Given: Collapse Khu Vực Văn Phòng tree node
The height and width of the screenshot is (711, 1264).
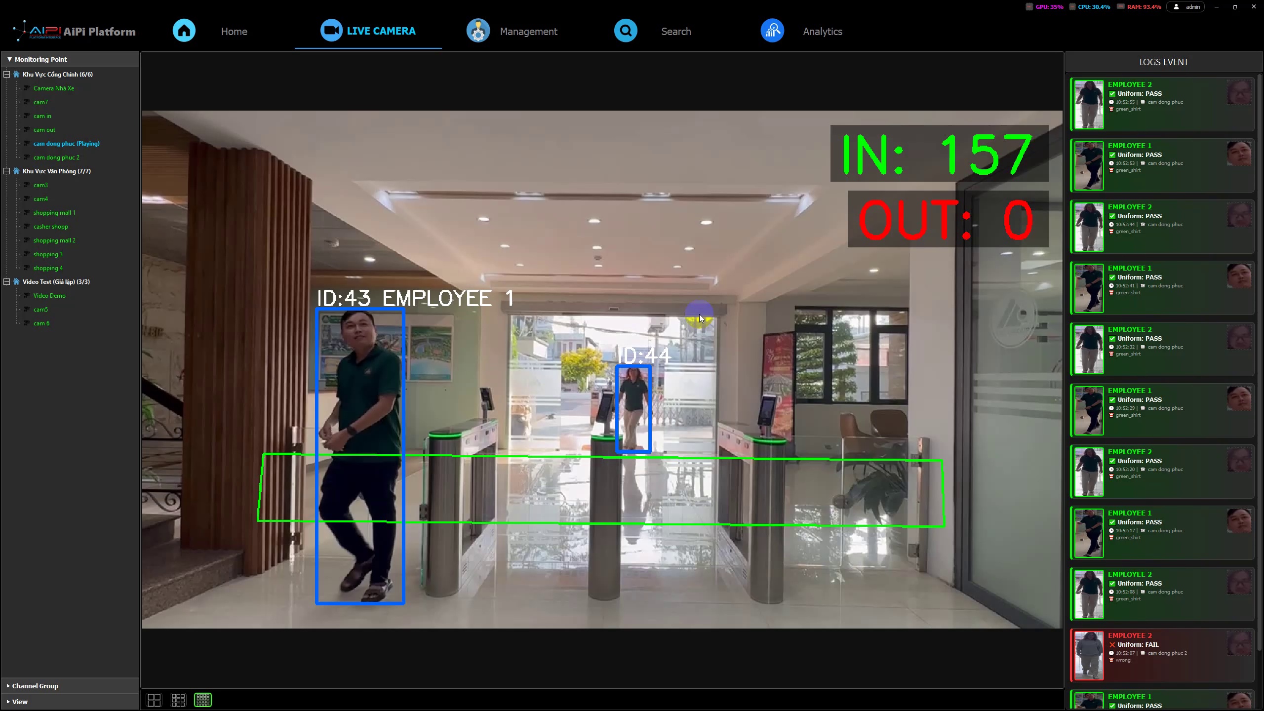Looking at the screenshot, I should (x=7, y=171).
